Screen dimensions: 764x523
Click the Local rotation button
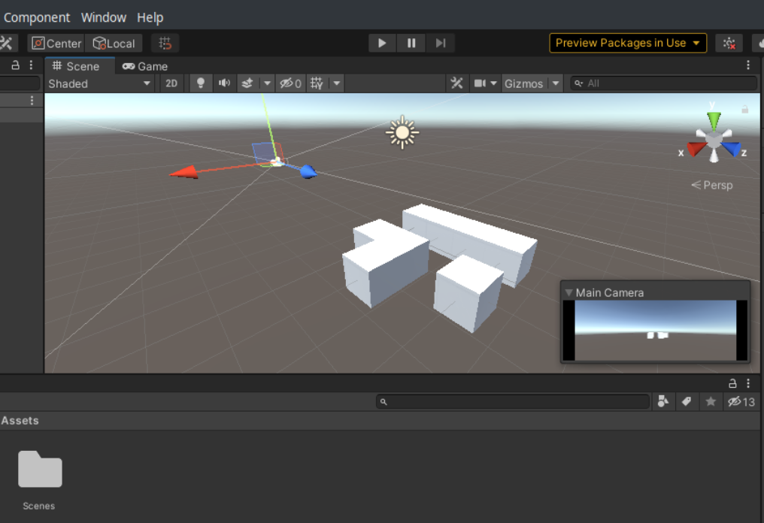click(114, 44)
